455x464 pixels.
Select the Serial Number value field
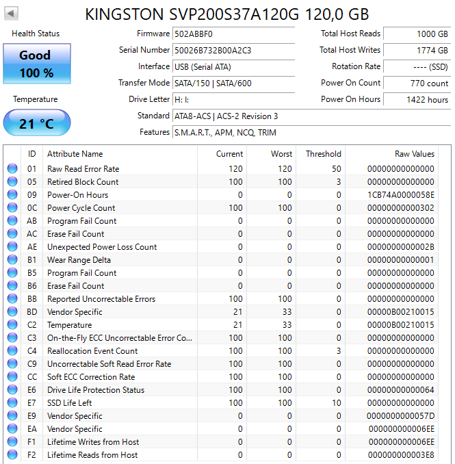(233, 50)
